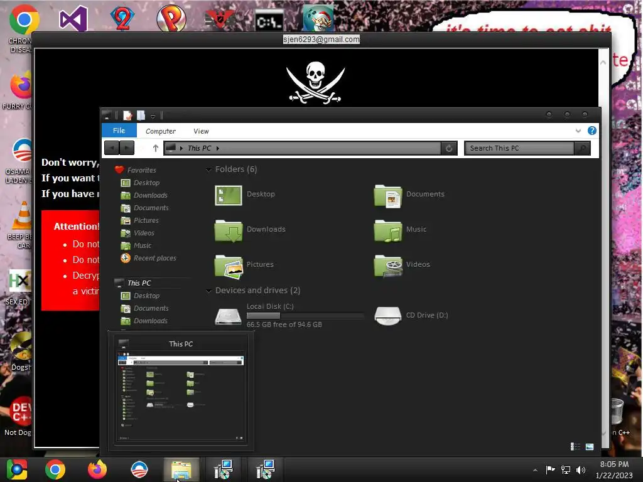
Task: Select Music under Favorites
Action: [136, 245]
